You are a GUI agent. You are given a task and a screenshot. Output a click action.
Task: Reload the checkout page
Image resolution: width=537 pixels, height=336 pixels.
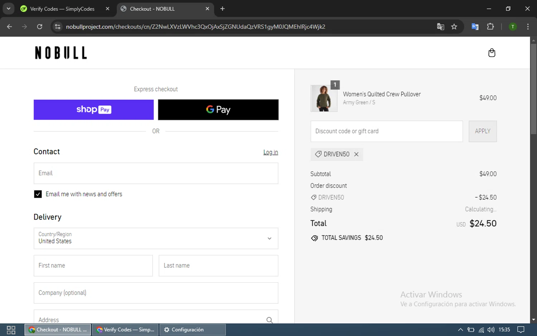click(x=39, y=27)
